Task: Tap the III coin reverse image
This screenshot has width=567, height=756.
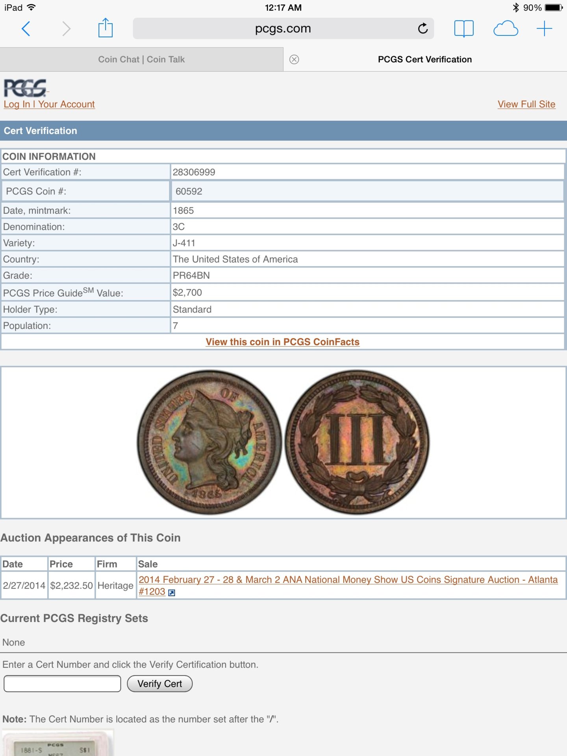Action: point(357,442)
